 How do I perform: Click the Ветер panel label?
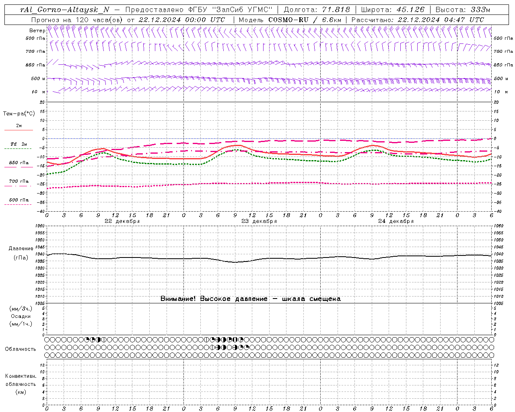coord(37,31)
